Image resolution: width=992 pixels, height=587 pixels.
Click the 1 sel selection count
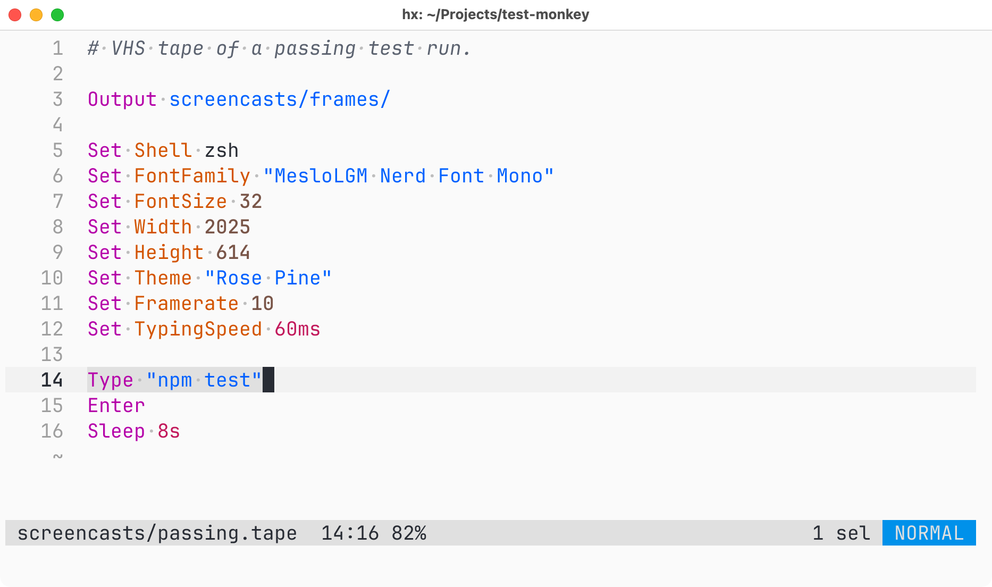841,533
